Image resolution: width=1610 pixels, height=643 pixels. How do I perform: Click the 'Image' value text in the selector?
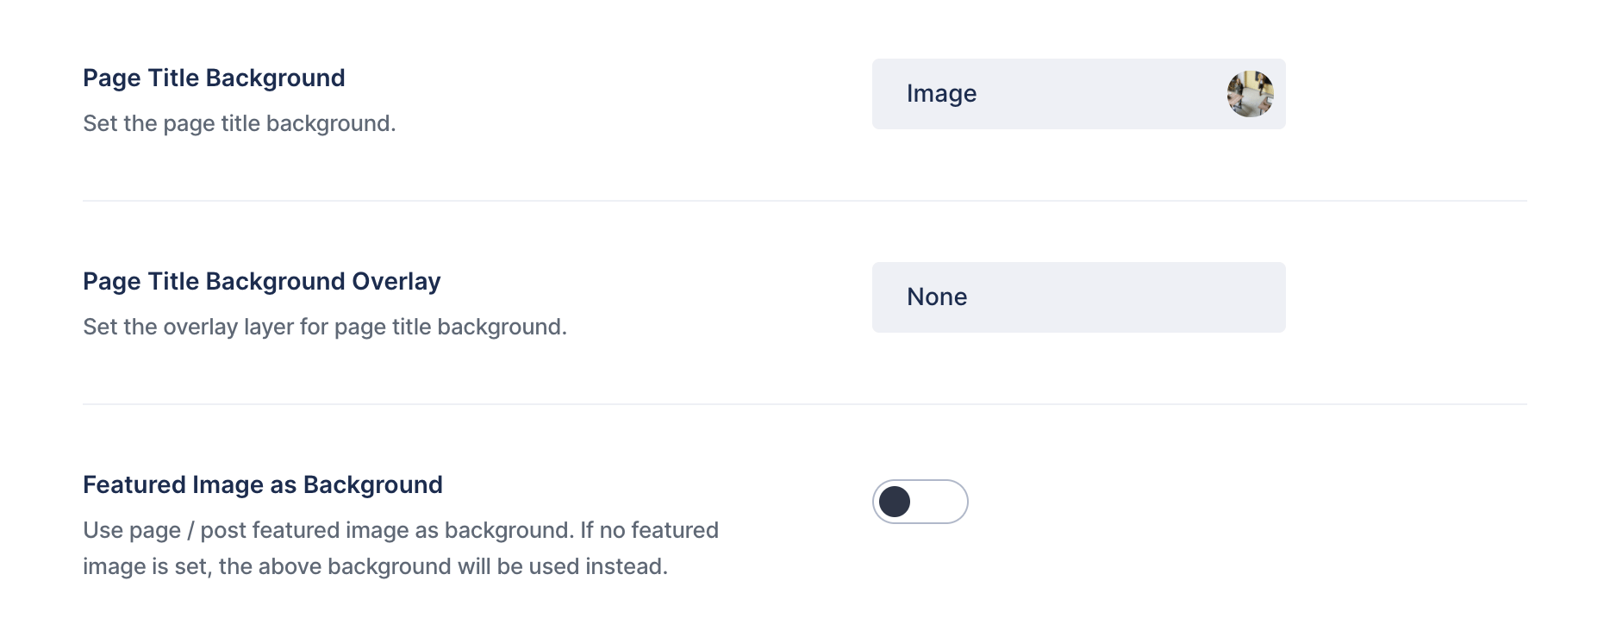[x=941, y=94]
